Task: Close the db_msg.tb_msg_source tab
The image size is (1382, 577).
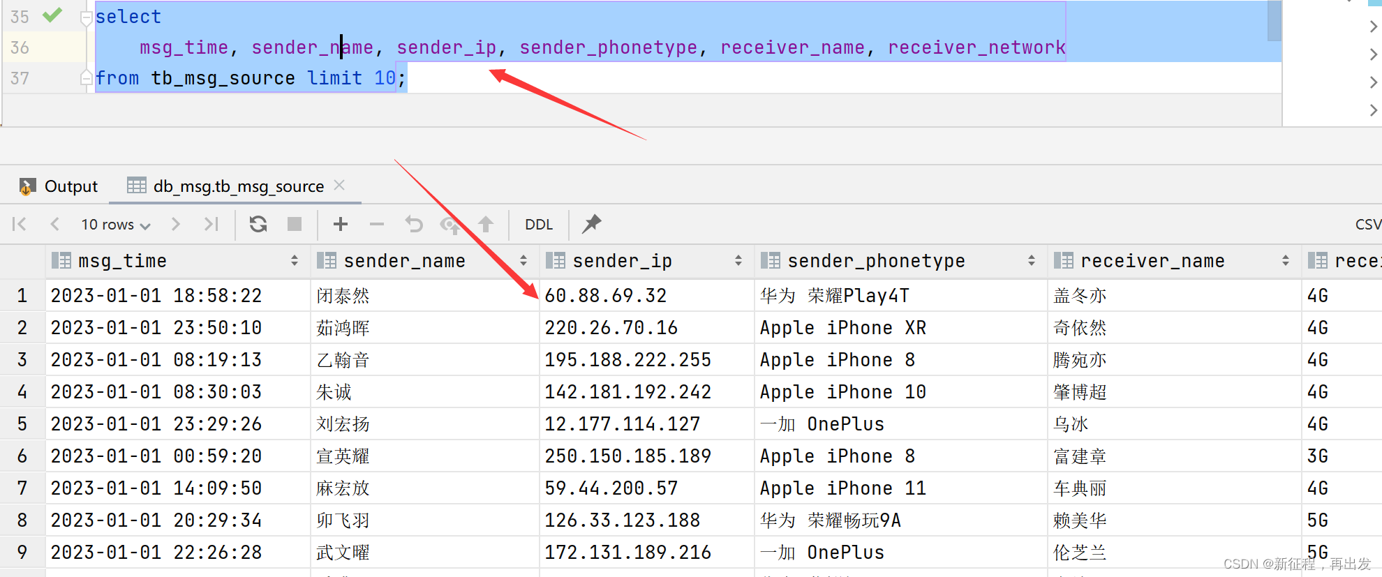Action: pos(339,185)
